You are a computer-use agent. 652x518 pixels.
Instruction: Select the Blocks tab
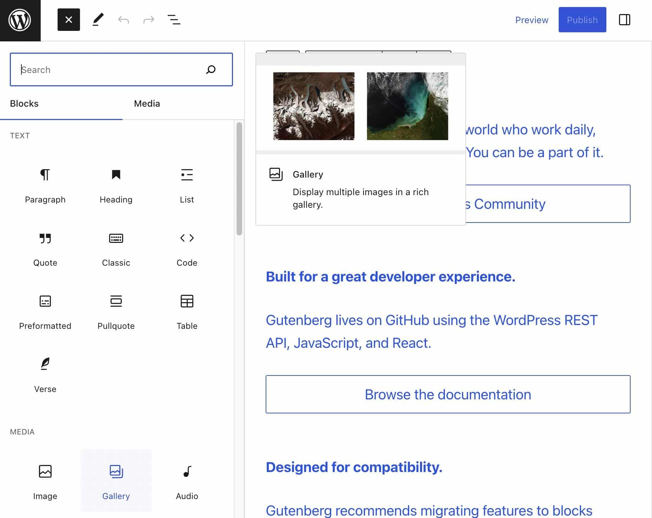point(24,104)
